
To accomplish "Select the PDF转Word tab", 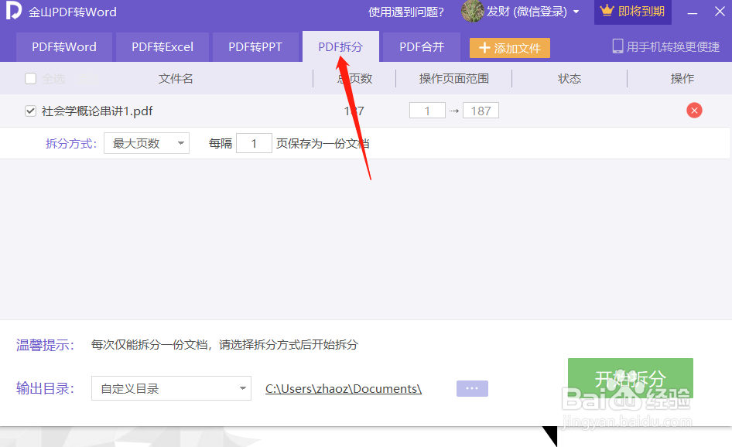I will coord(63,47).
